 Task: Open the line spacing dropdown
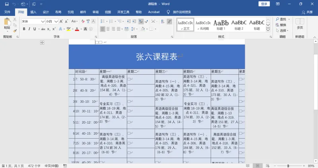click(x=134, y=29)
